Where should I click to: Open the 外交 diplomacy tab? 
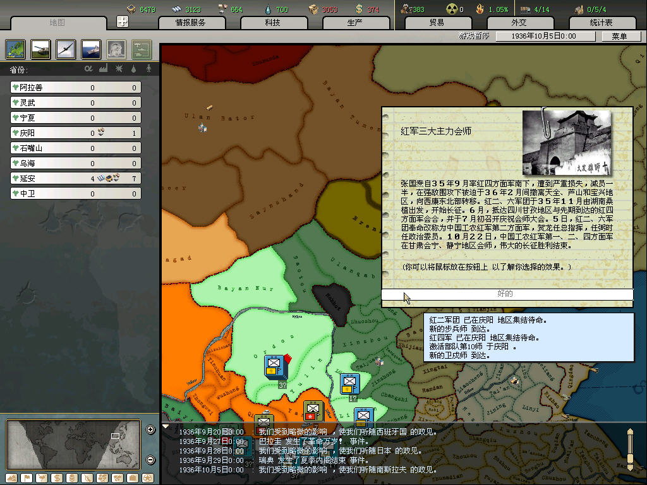point(519,22)
